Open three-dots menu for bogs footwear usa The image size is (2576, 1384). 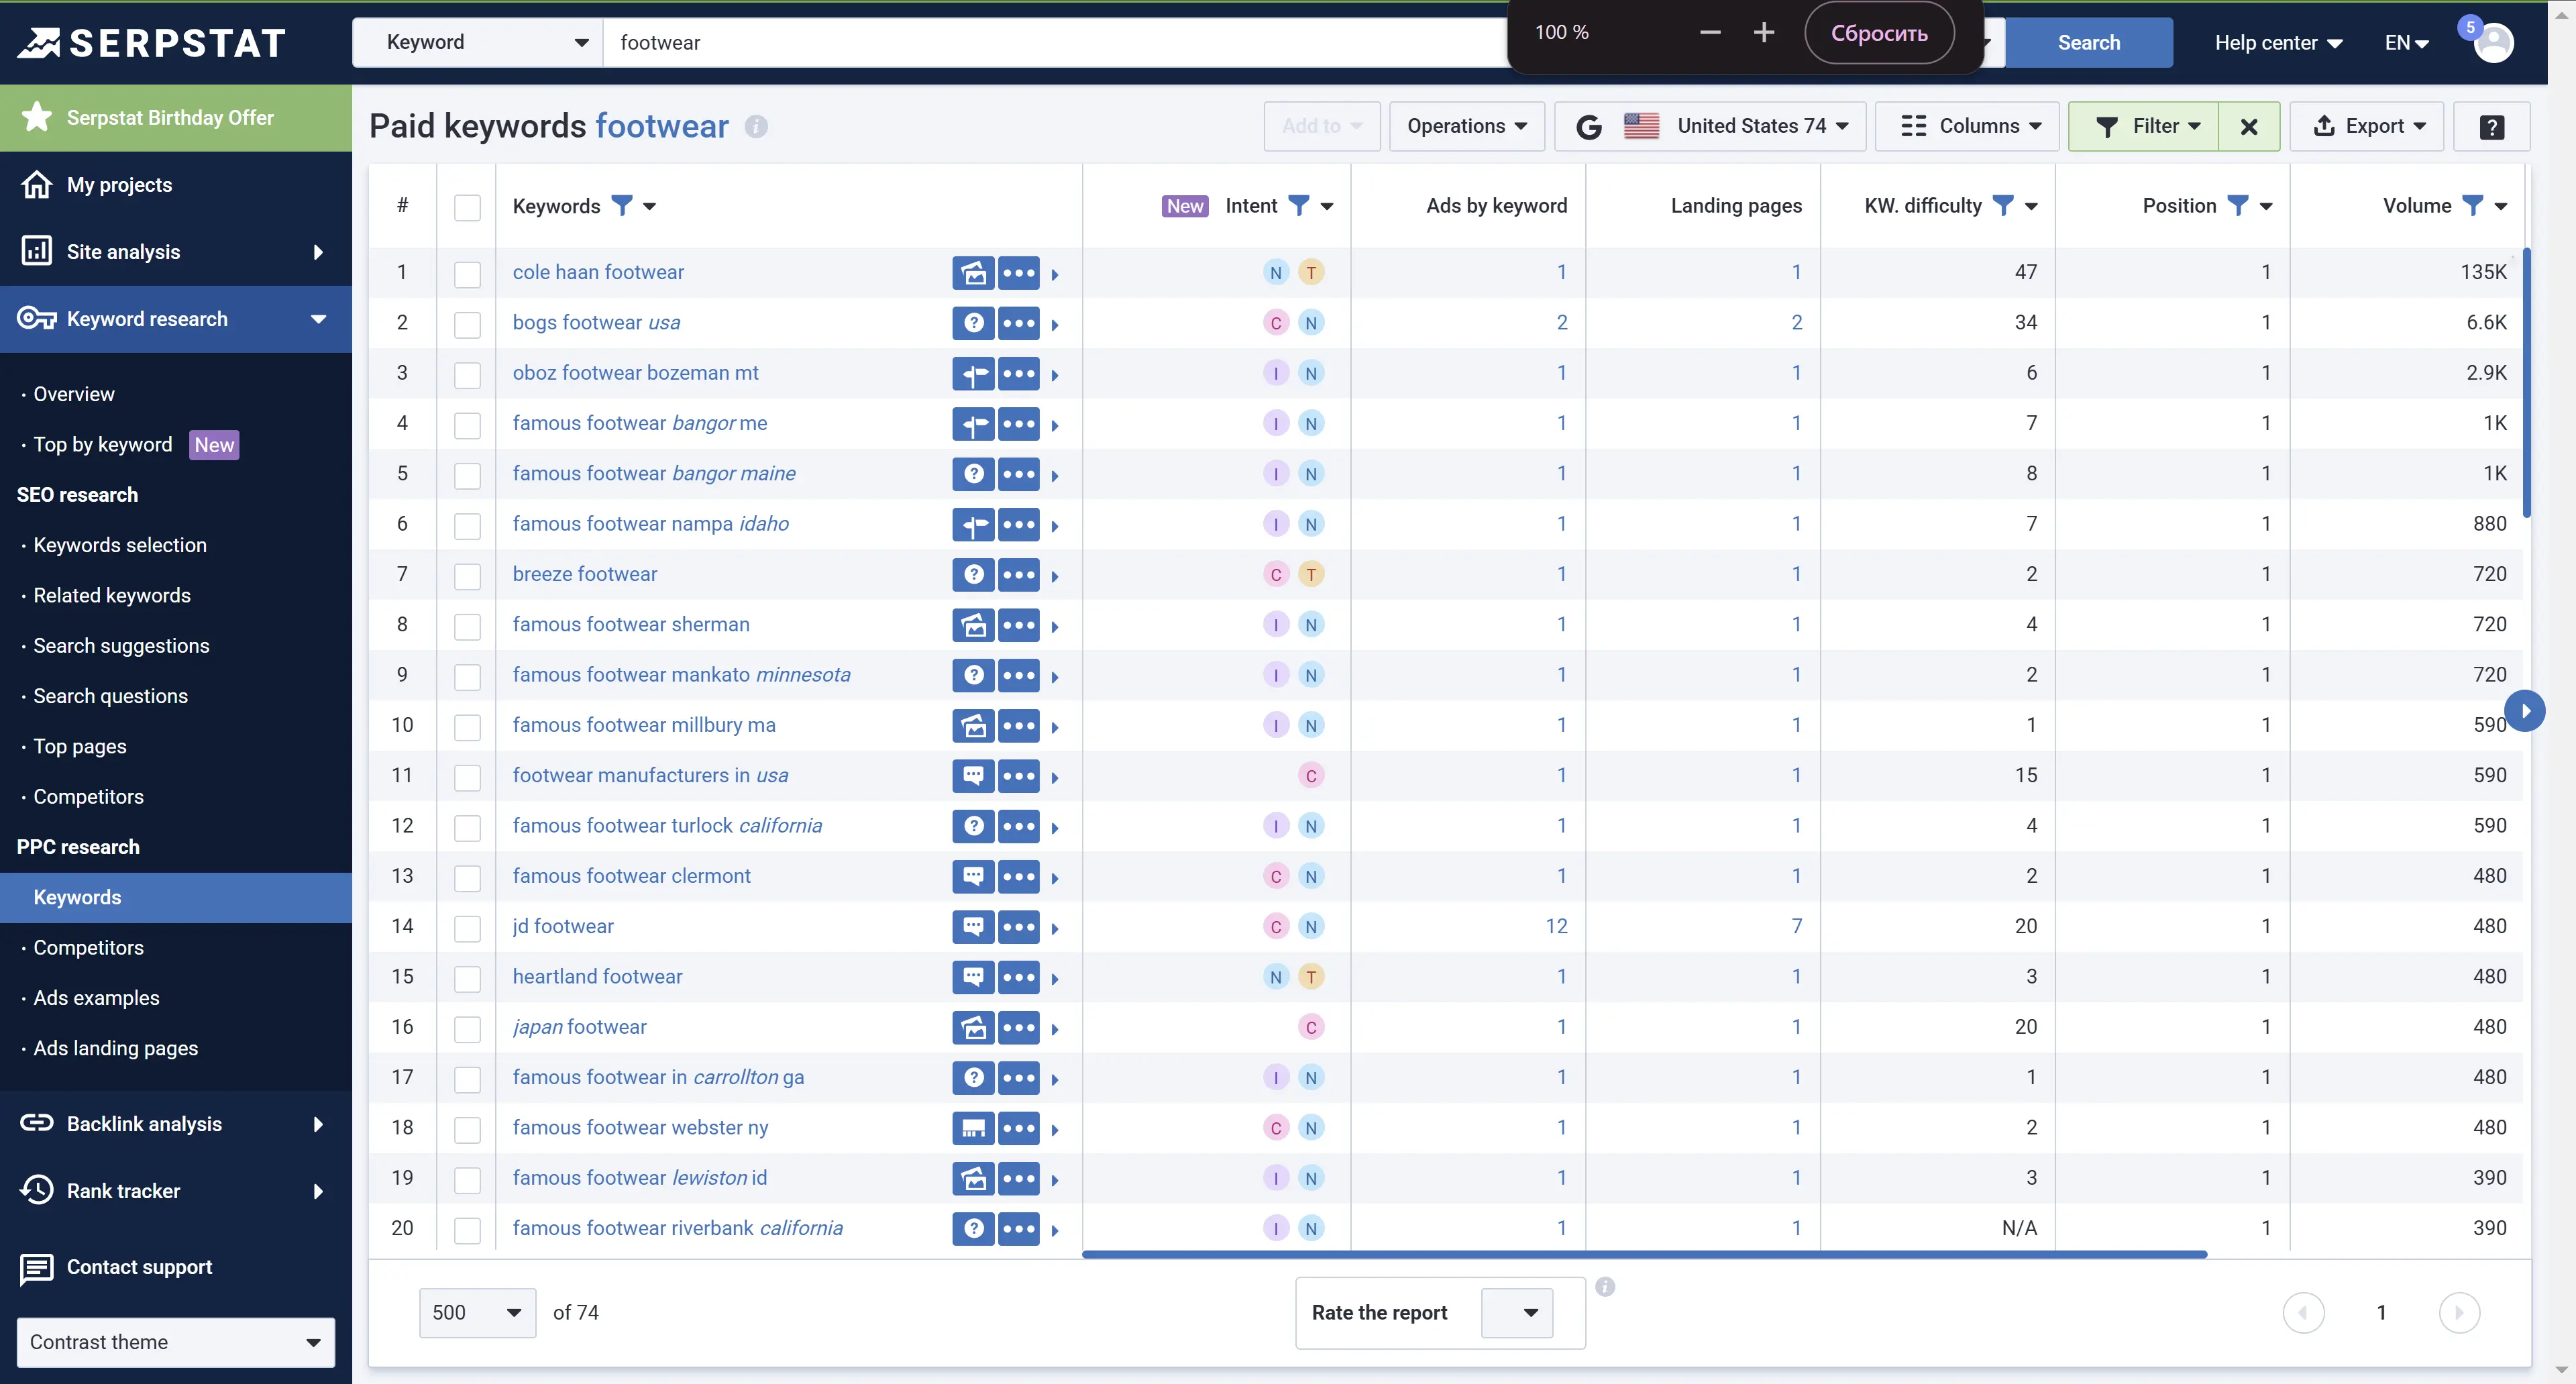point(1019,323)
